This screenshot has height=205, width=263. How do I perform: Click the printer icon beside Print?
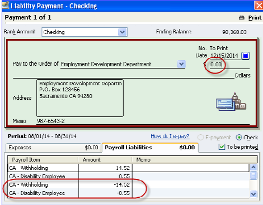point(242,18)
